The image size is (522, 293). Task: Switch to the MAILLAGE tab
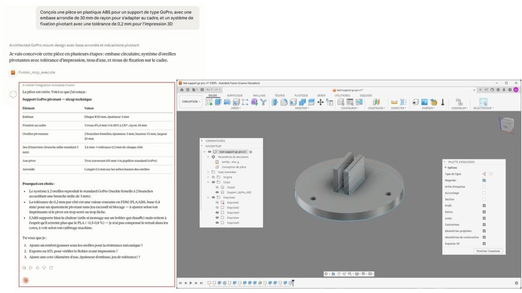tap(259, 95)
